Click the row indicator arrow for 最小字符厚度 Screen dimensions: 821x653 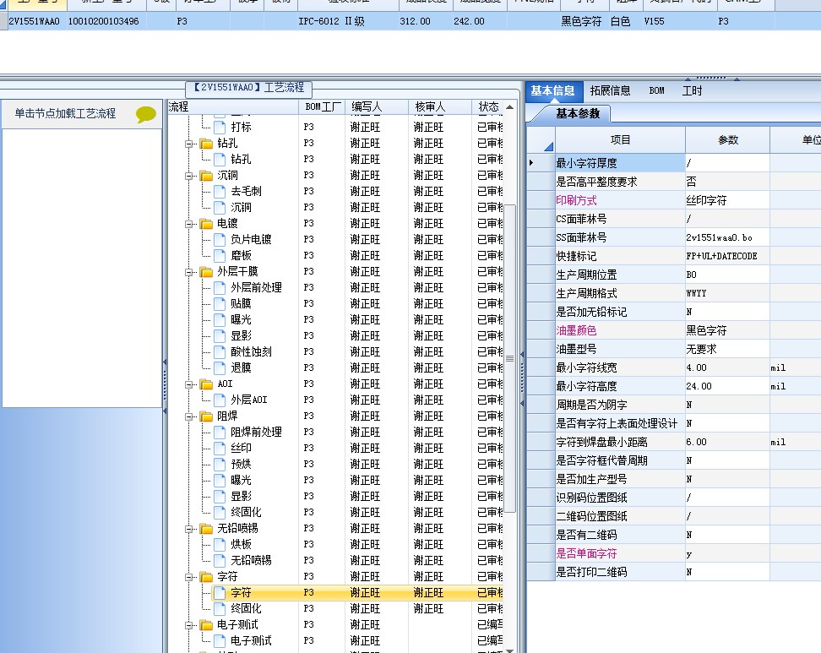point(531,163)
